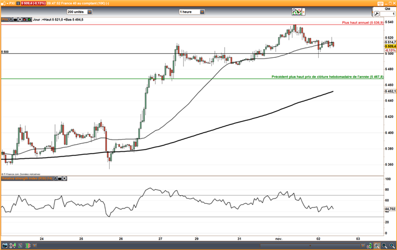Click the instrument info icon after PXI
Screen dimensions: 397x250
18,4
